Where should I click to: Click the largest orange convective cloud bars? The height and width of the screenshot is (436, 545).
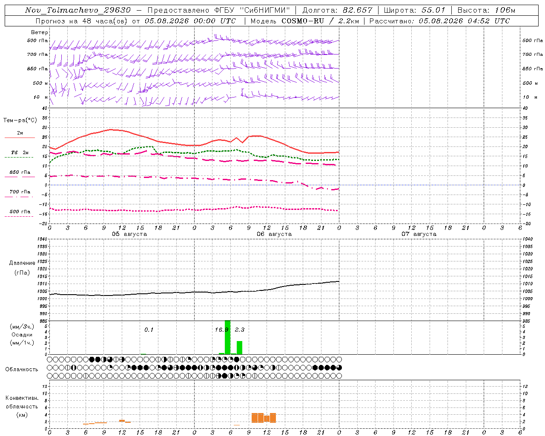264,418
